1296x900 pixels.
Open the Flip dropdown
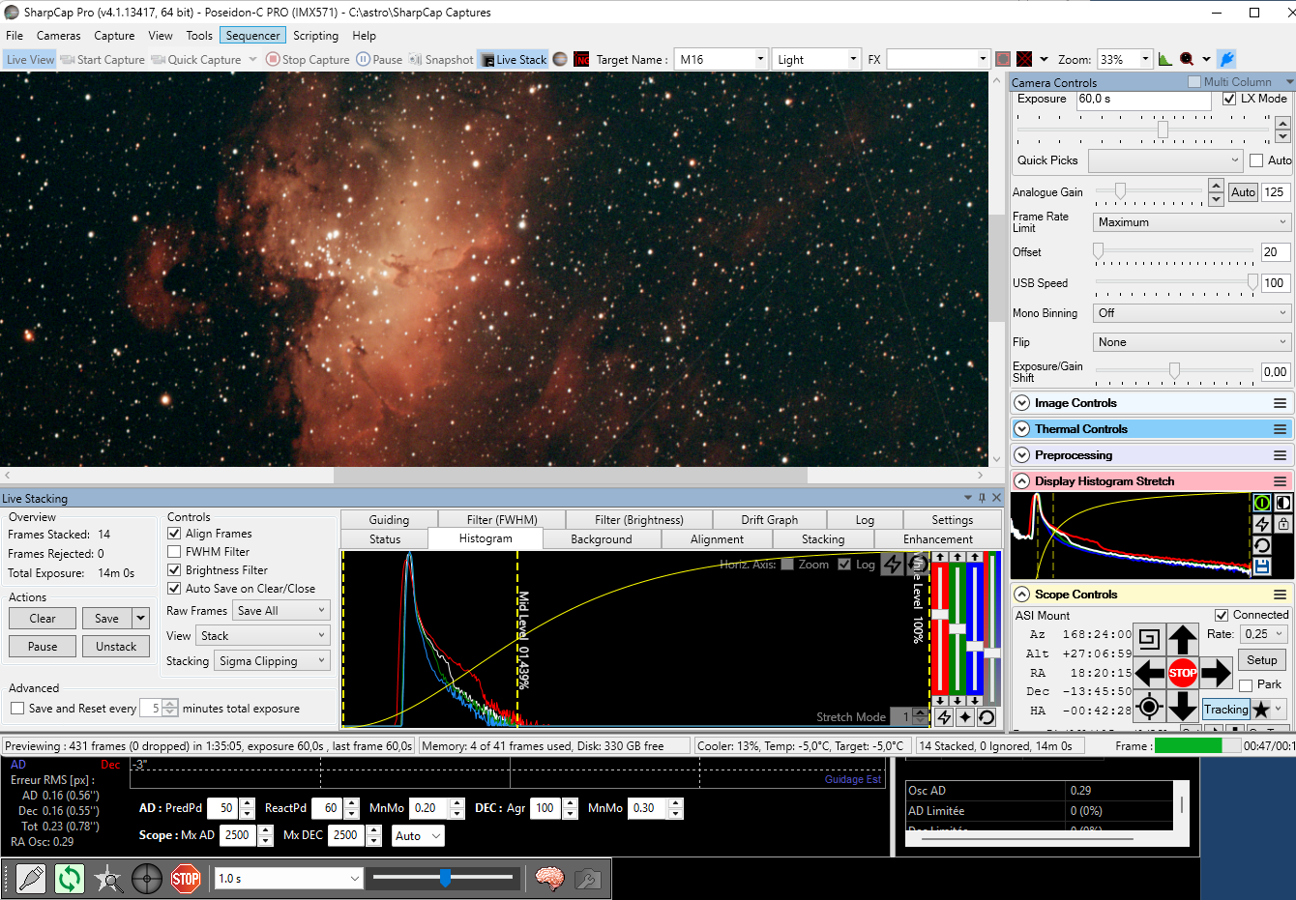click(x=1192, y=342)
